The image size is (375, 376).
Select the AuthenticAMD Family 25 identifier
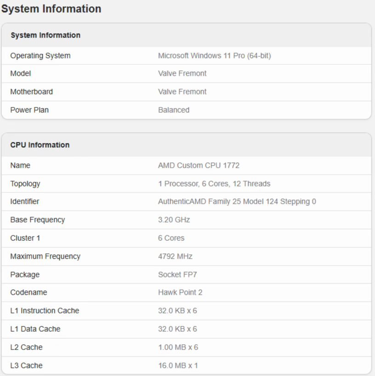point(237,202)
